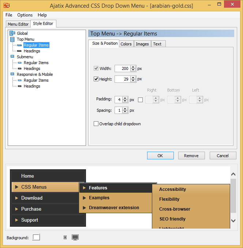Check Overlap child dropdown option

96,124
